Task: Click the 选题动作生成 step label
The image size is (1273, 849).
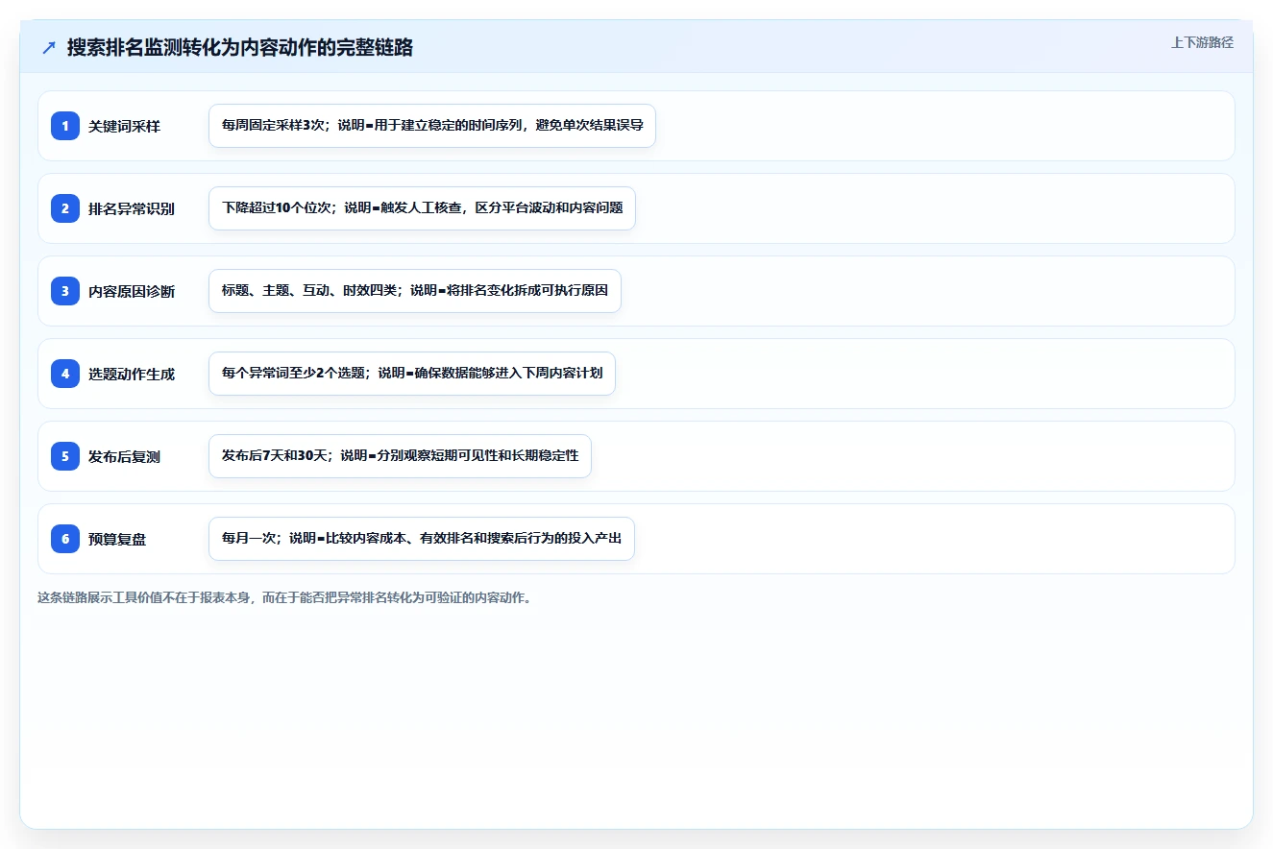Action: click(132, 374)
